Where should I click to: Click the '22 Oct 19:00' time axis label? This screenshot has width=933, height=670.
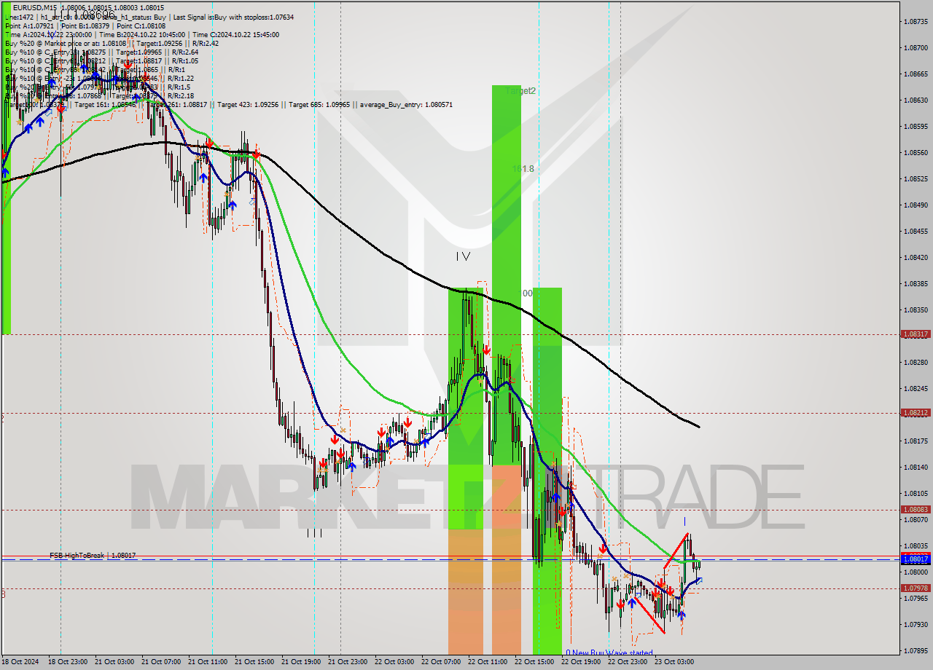581,662
